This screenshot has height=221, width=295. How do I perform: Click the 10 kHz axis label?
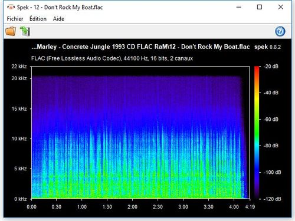[19, 138]
